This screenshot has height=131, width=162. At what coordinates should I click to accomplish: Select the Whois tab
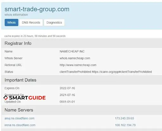tap(11, 22)
